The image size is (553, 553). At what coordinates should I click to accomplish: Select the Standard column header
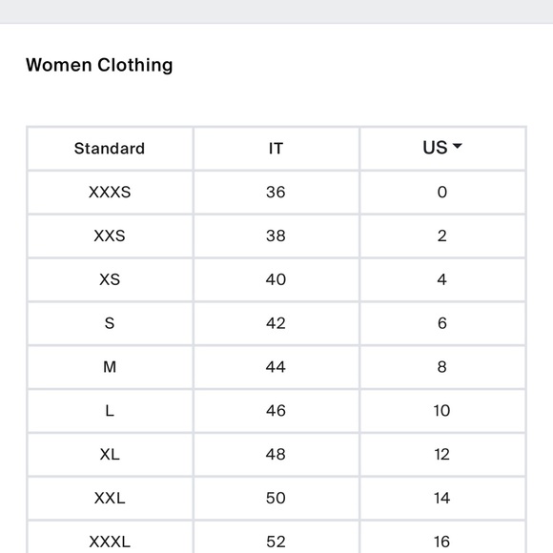[x=110, y=149]
